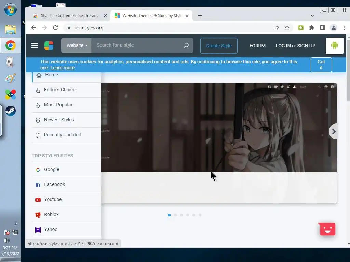Click the Create Style button
The height and width of the screenshot is (262, 350).
219,46
